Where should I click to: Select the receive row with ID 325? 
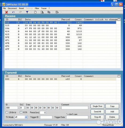click(x=60, y=25)
